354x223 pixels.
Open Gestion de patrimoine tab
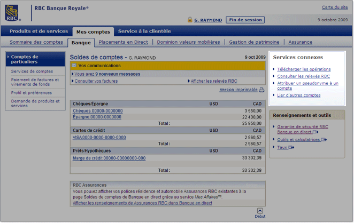click(x=254, y=42)
